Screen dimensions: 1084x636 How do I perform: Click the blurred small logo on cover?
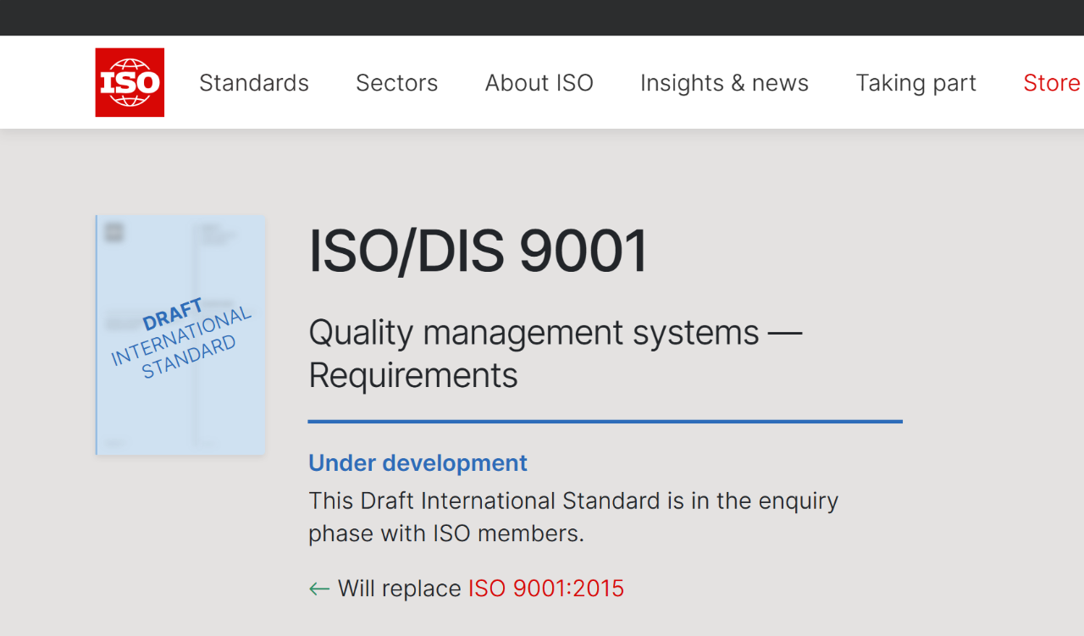click(x=114, y=232)
